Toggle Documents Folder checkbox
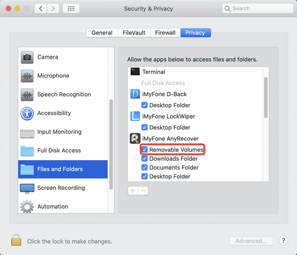 (145, 167)
